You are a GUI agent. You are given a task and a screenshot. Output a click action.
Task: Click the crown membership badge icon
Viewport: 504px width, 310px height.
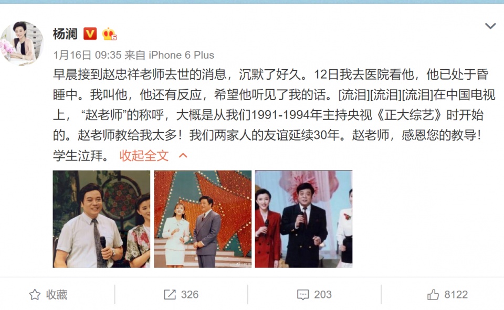109,34
